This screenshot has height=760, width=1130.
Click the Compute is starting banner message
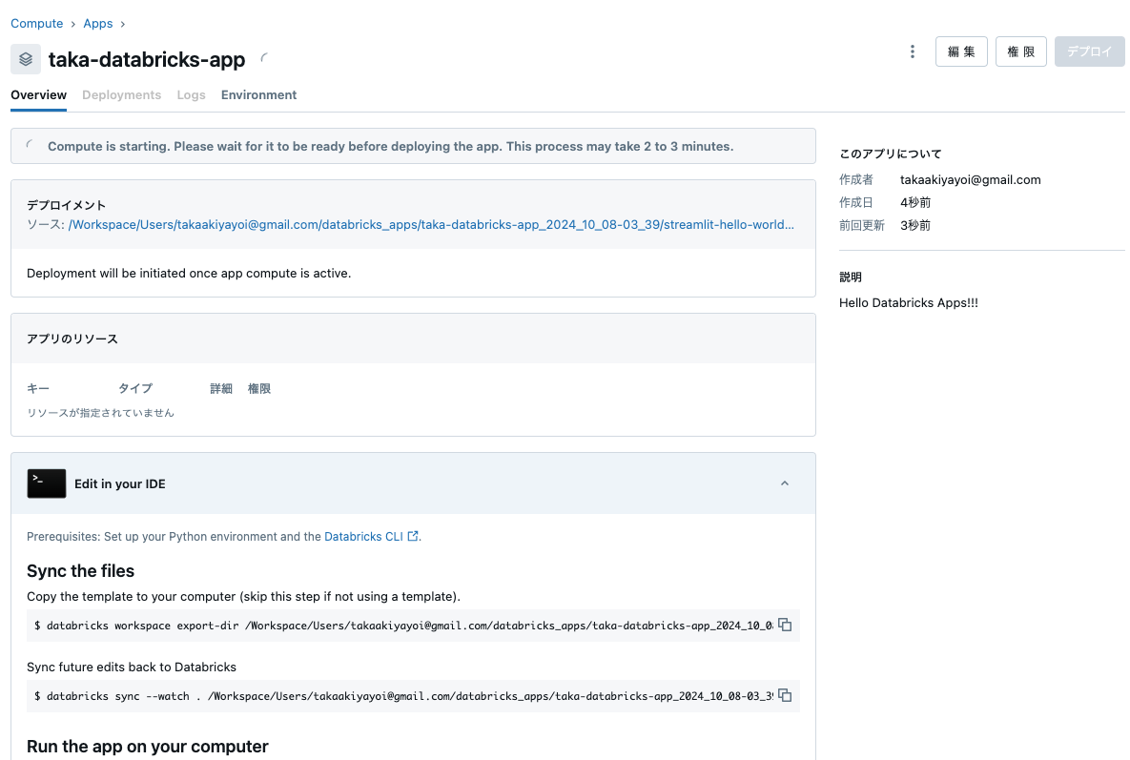pyautogui.click(x=391, y=146)
